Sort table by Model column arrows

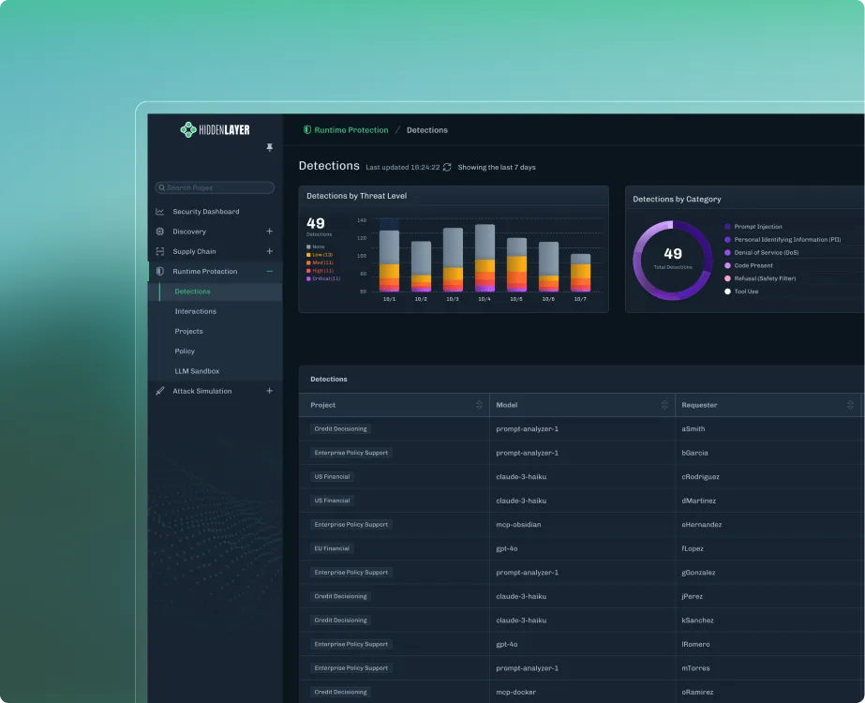(664, 405)
